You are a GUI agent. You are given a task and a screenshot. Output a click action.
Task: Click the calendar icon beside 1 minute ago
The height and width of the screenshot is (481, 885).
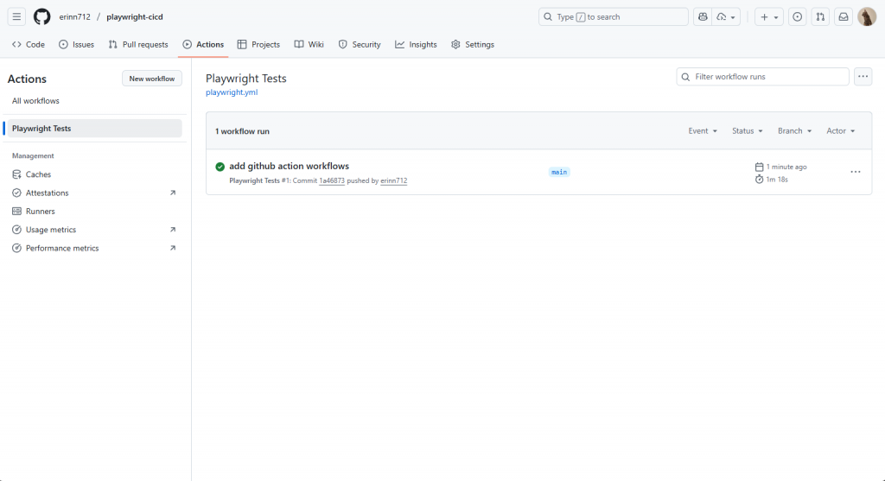point(759,167)
